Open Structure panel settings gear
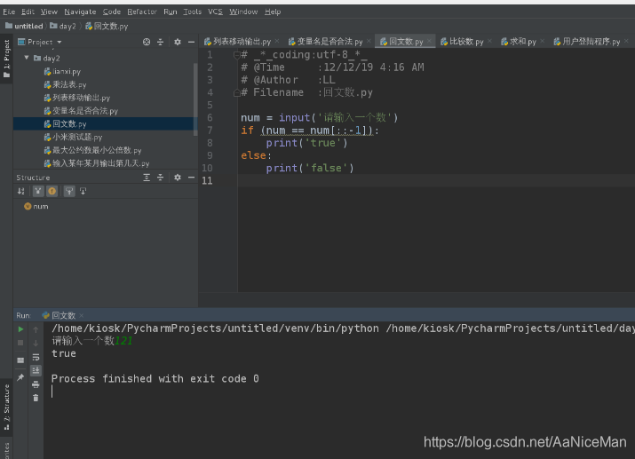 click(178, 178)
